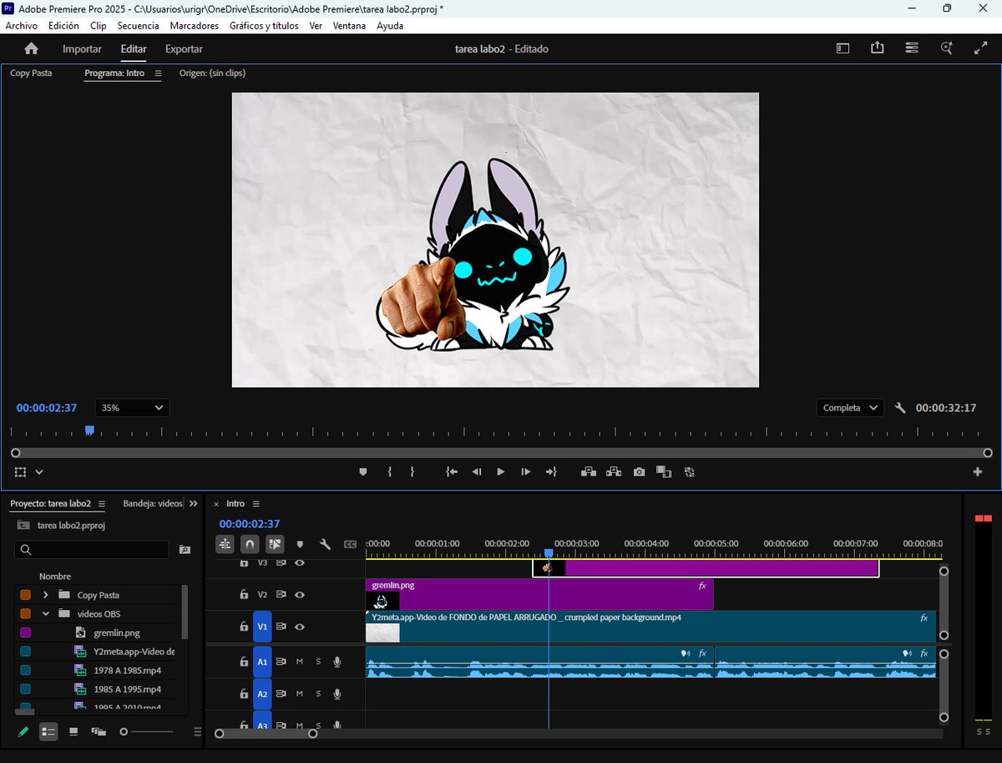Open Bandeja: videos panel tab
The width and height of the screenshot is (1002, 763).
coord(153,504)
